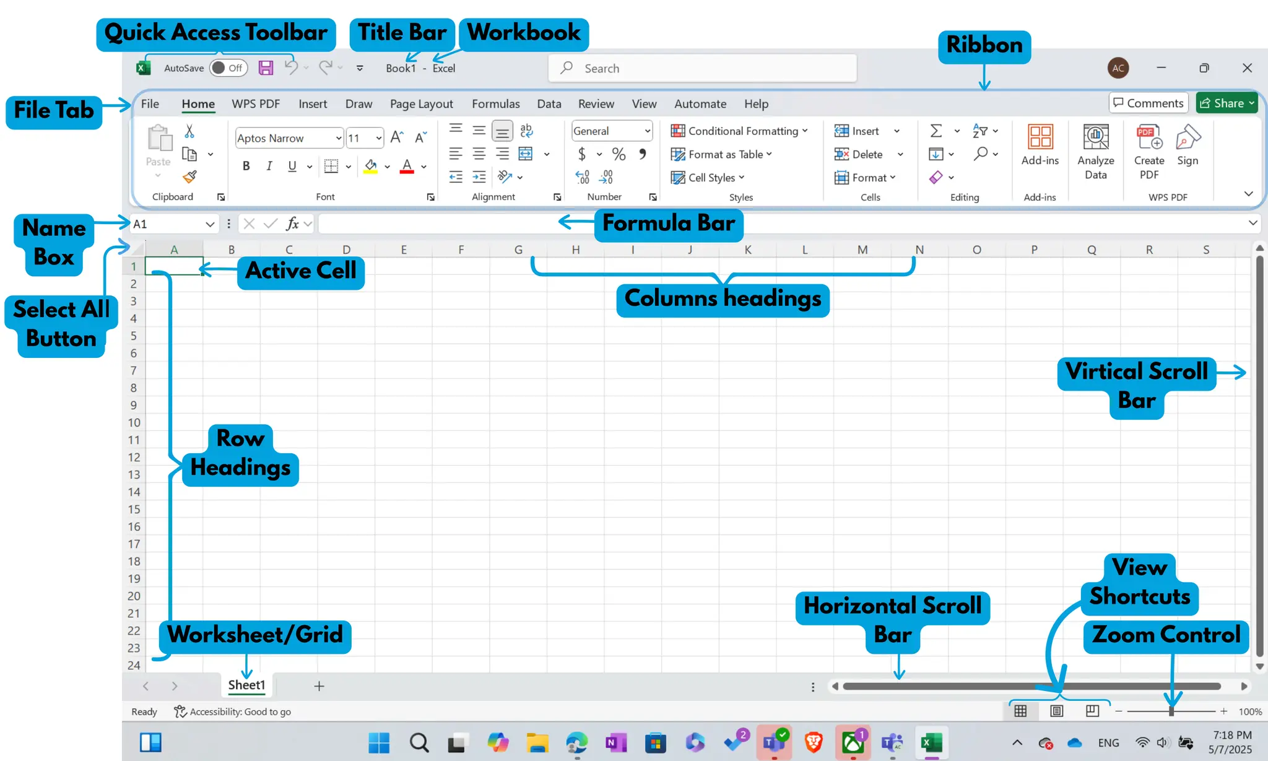Click the Clear eraser icon in Editing
Image resolution: width=1268 pixels, height=761 pixels.
(936, 178)
